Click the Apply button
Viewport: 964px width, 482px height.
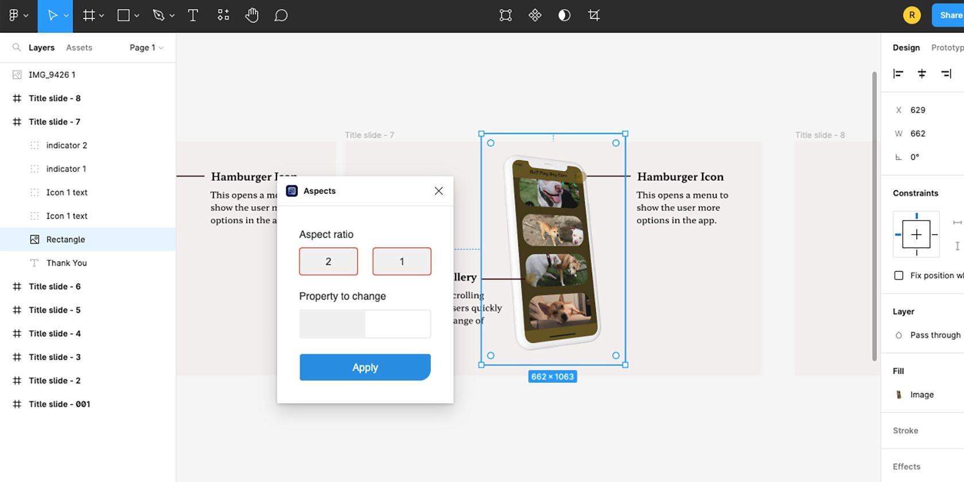365,367
